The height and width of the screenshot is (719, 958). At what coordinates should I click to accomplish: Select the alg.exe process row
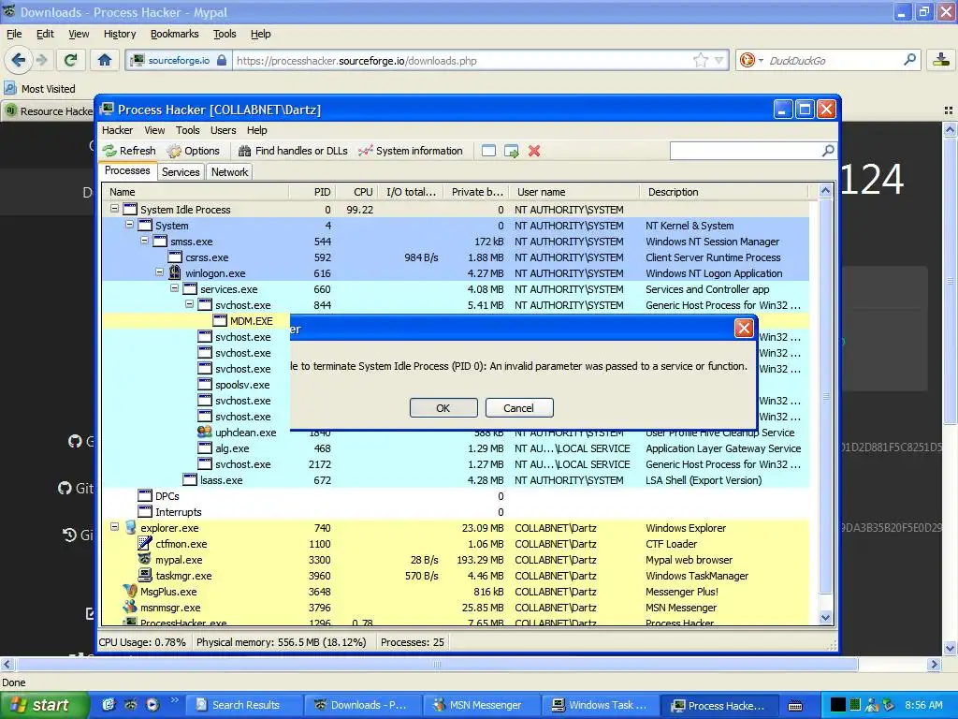click(x=456, y=448)
